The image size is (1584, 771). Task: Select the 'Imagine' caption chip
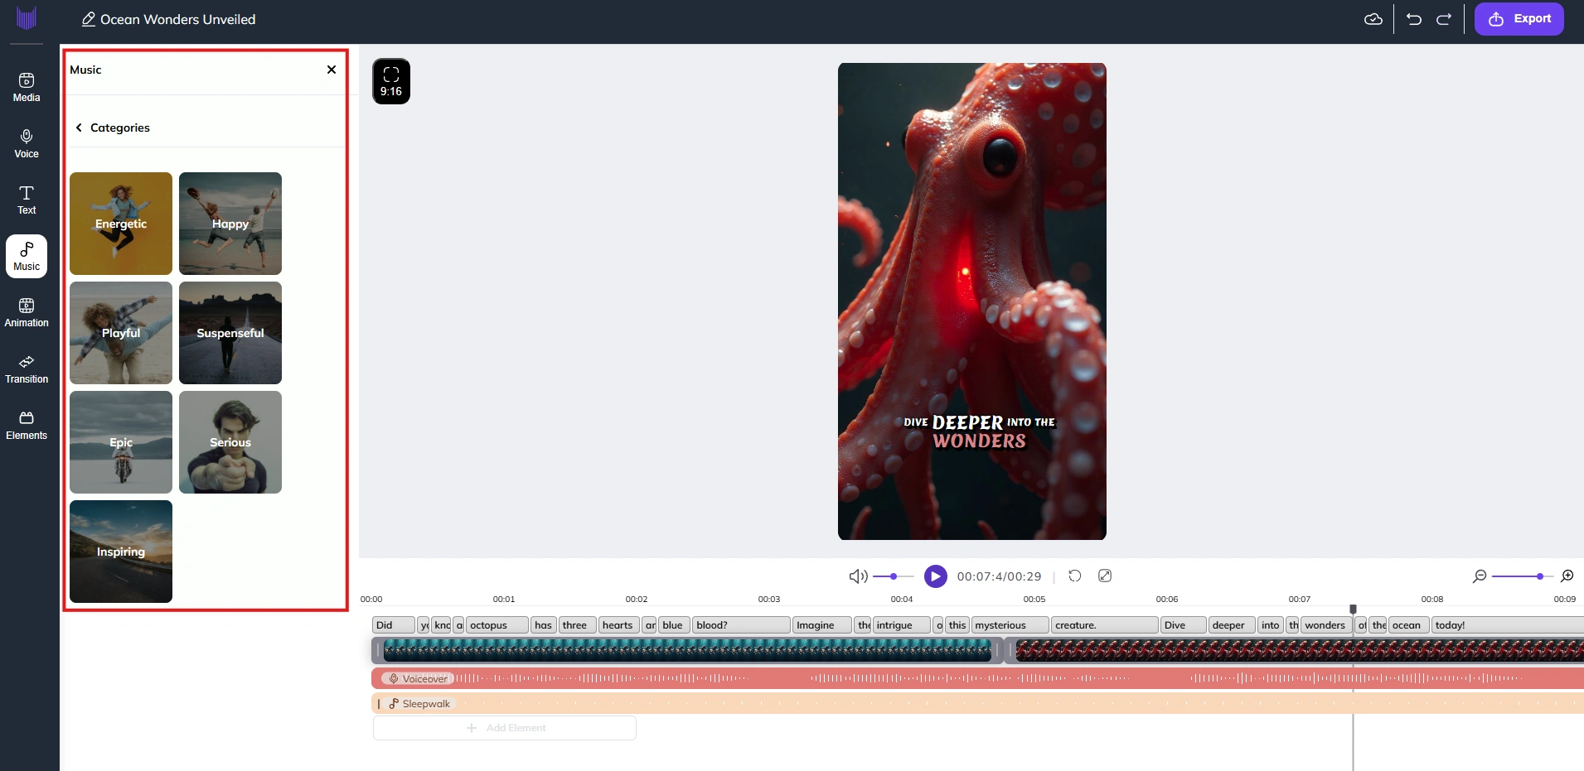tap(822, 625)
